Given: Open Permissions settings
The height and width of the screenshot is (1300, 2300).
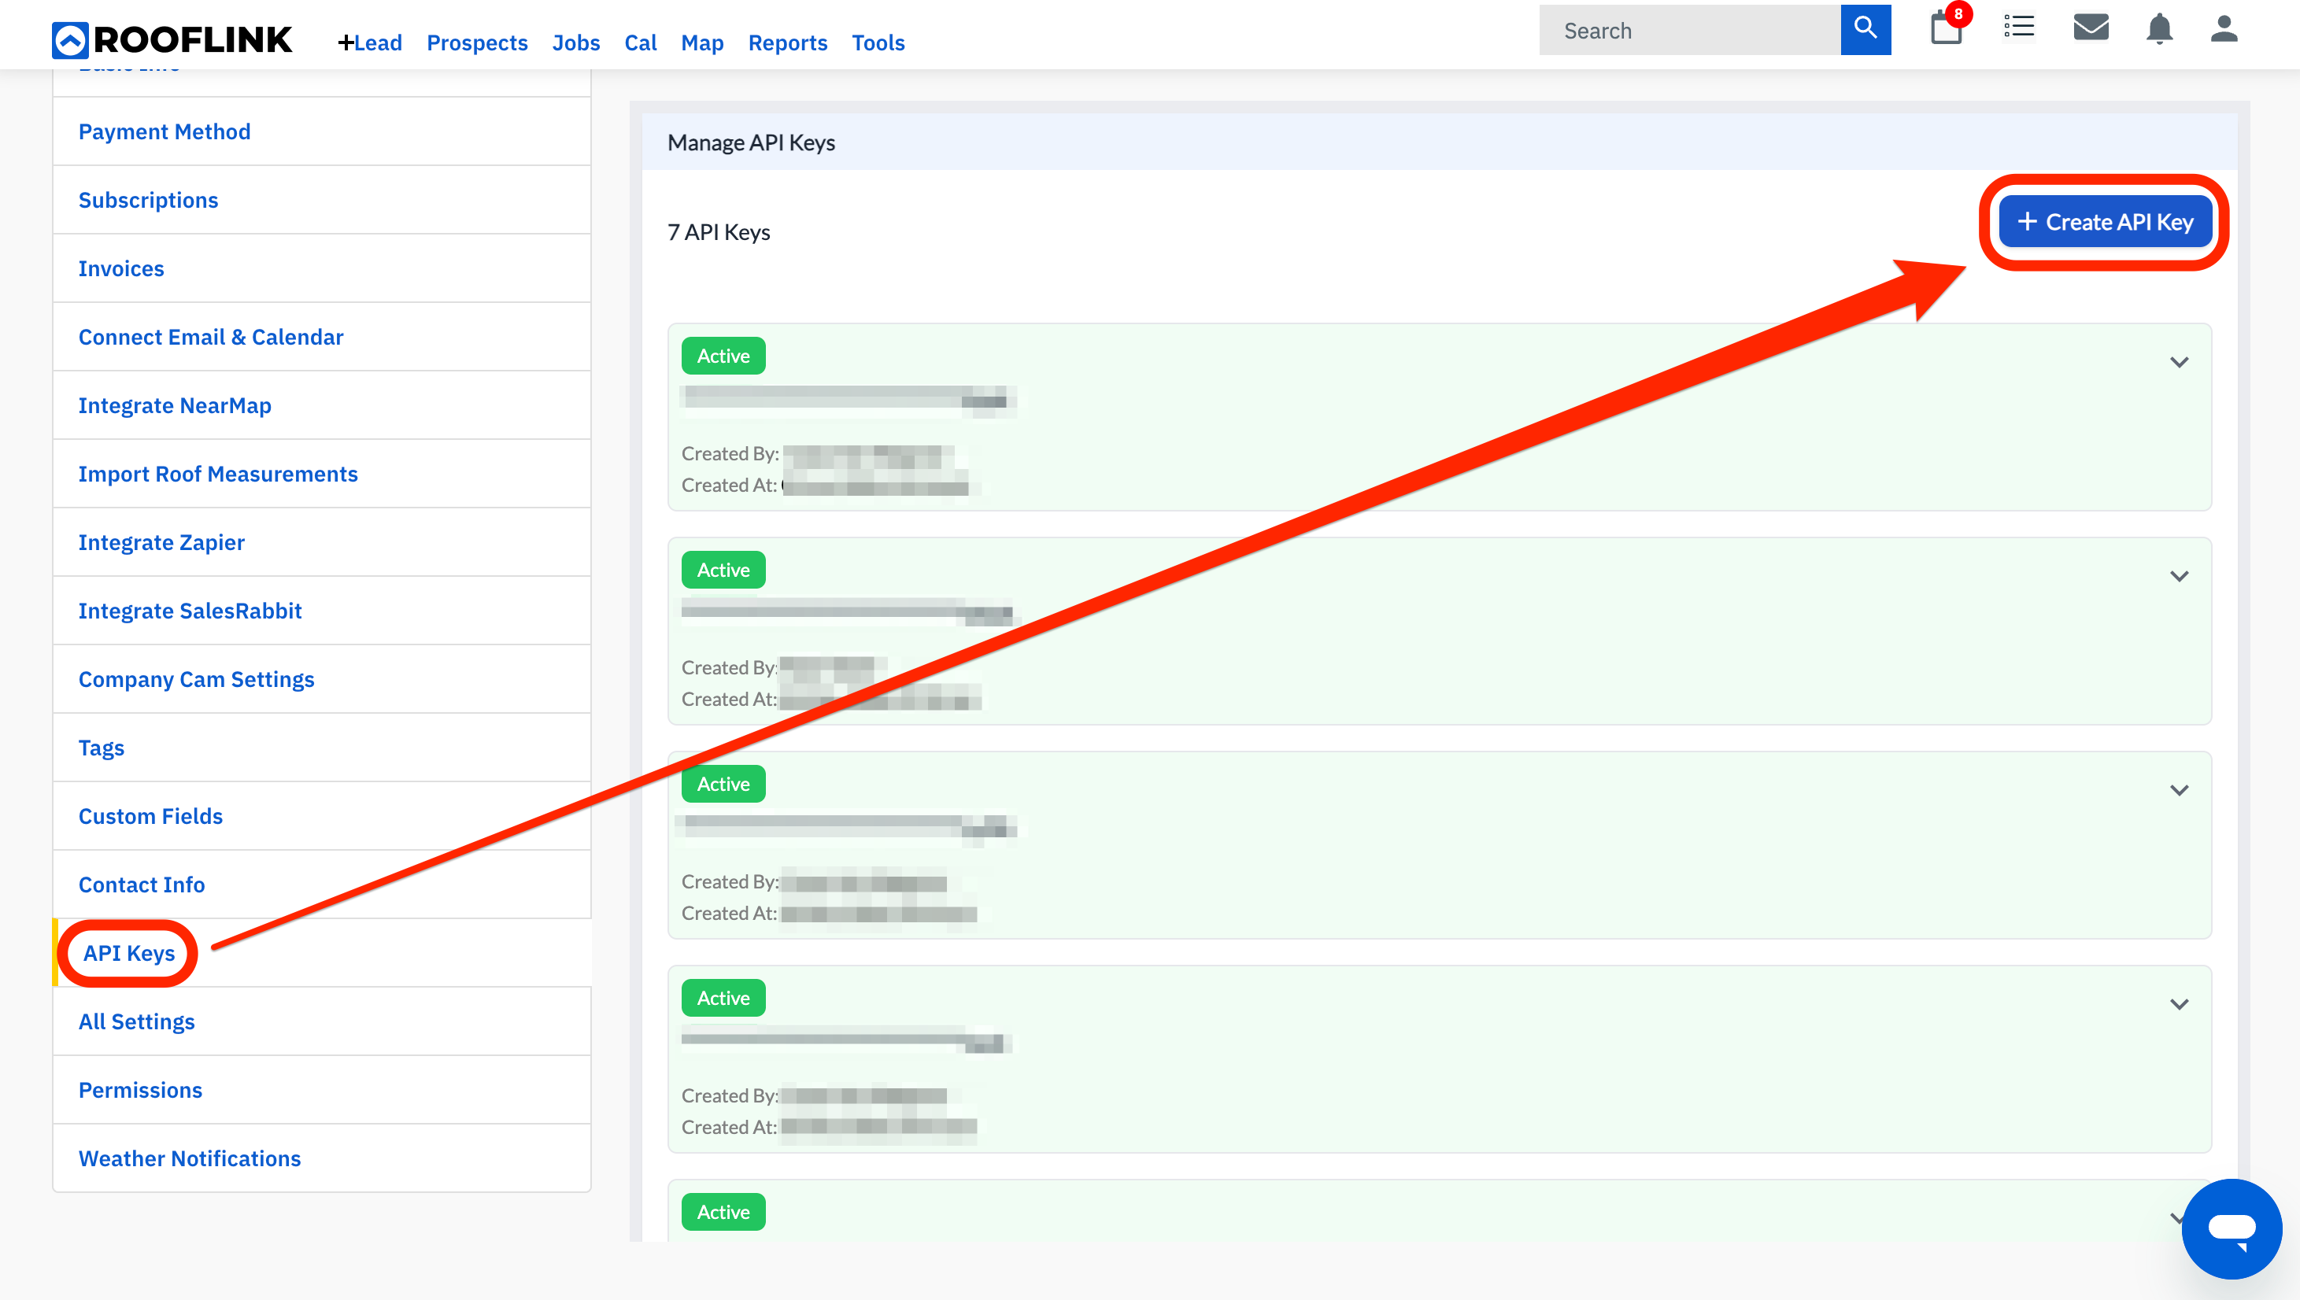Looking at the screenshot, I should (321, 1090).
